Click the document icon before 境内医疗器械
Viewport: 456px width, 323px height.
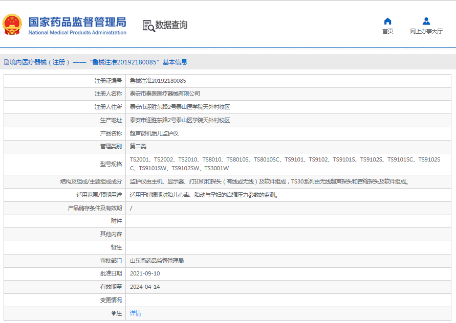point(7,62)
